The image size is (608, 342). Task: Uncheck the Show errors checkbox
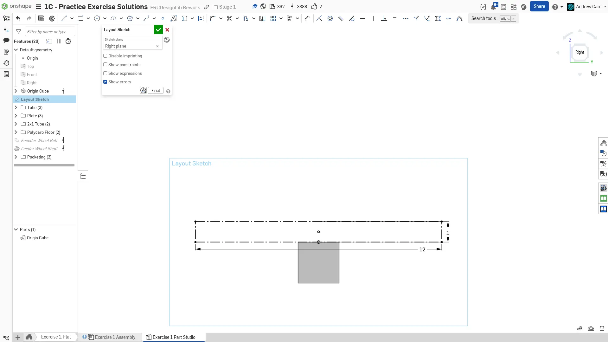pos(105,82)
